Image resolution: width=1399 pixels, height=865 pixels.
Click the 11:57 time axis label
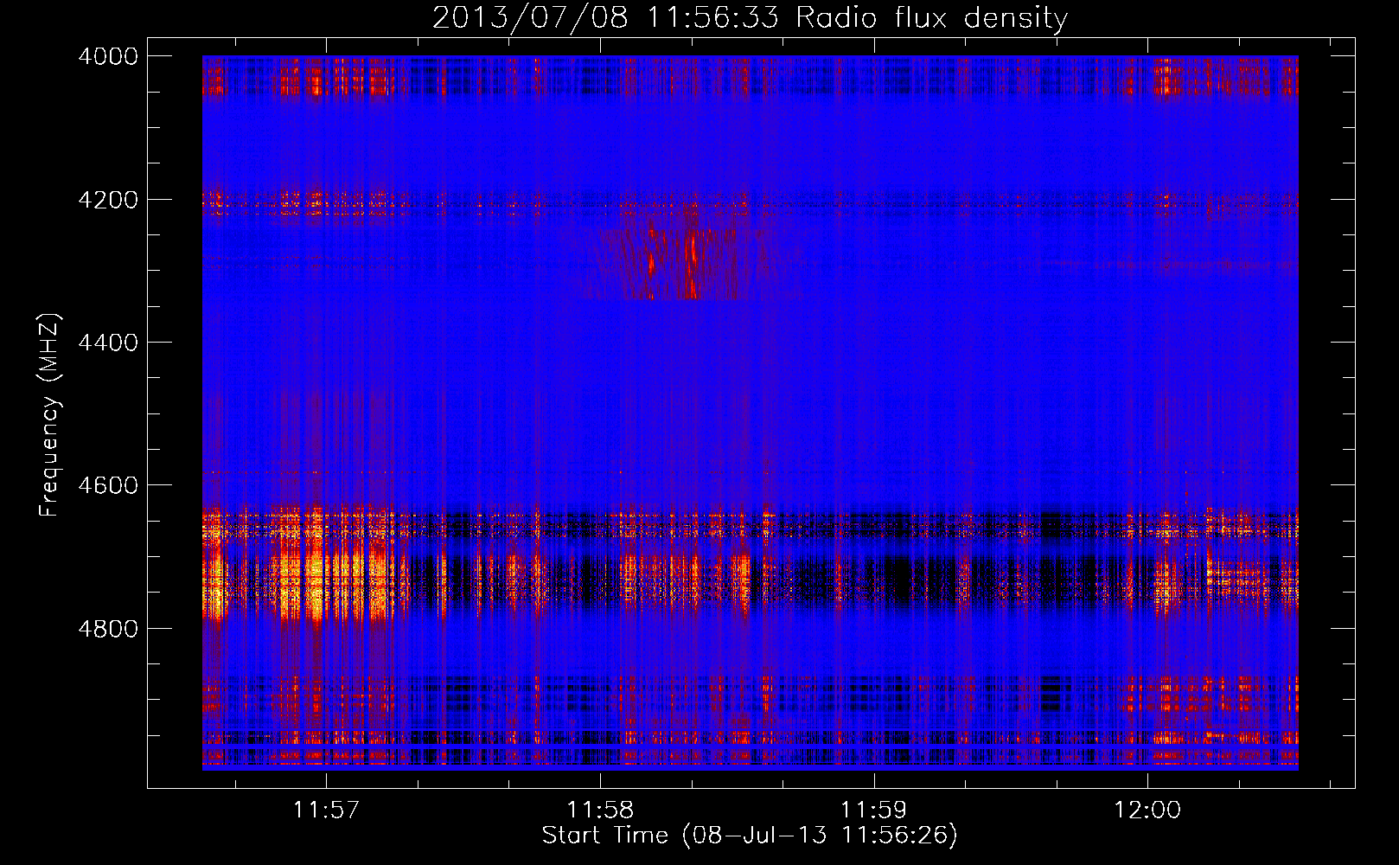[326, 811]
